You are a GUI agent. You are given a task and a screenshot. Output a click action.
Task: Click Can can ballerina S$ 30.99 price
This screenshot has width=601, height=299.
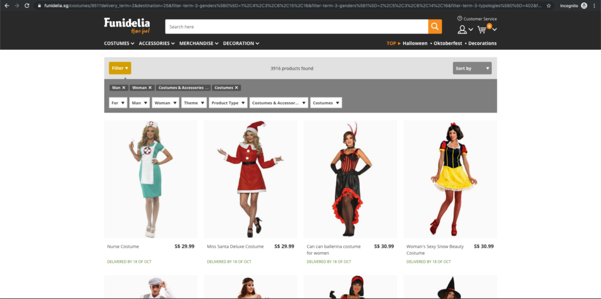point(384,246)
